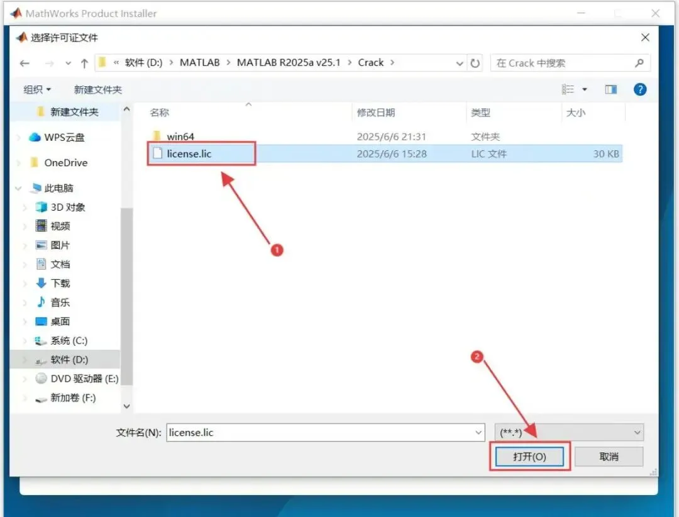The width and height of the screenshot is (679, 517).
Task: Sort files by 修改日期 column
Action: (376, 113)
